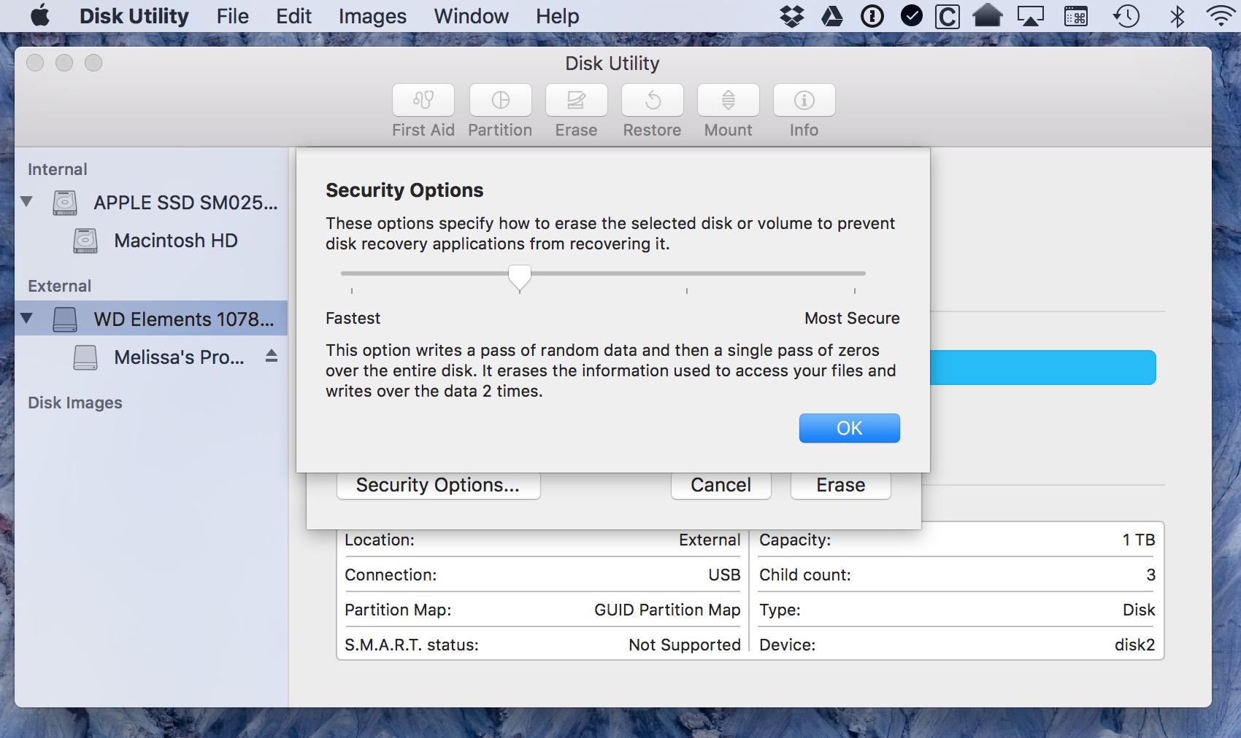Collapse the APPLE SSD disclosure triangle

(27, 201)
